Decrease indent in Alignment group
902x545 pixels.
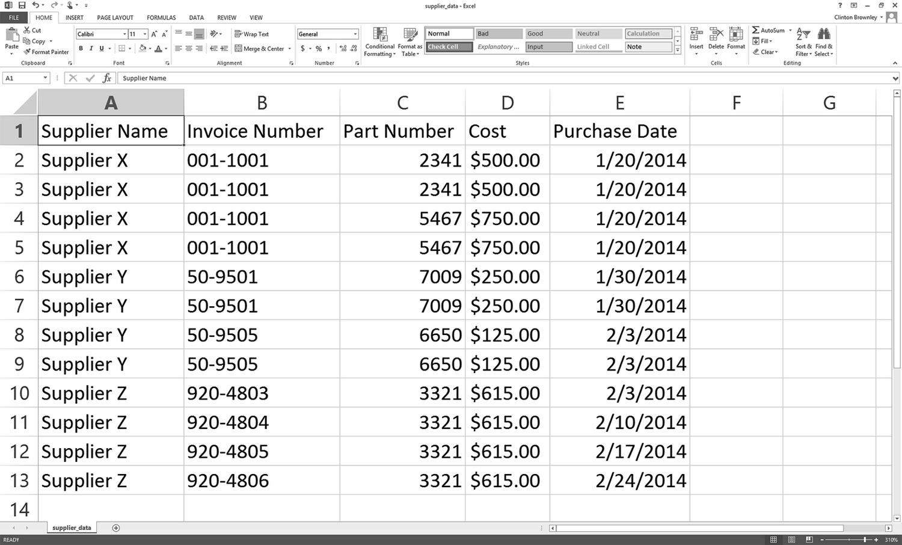(x=213, y=48)
